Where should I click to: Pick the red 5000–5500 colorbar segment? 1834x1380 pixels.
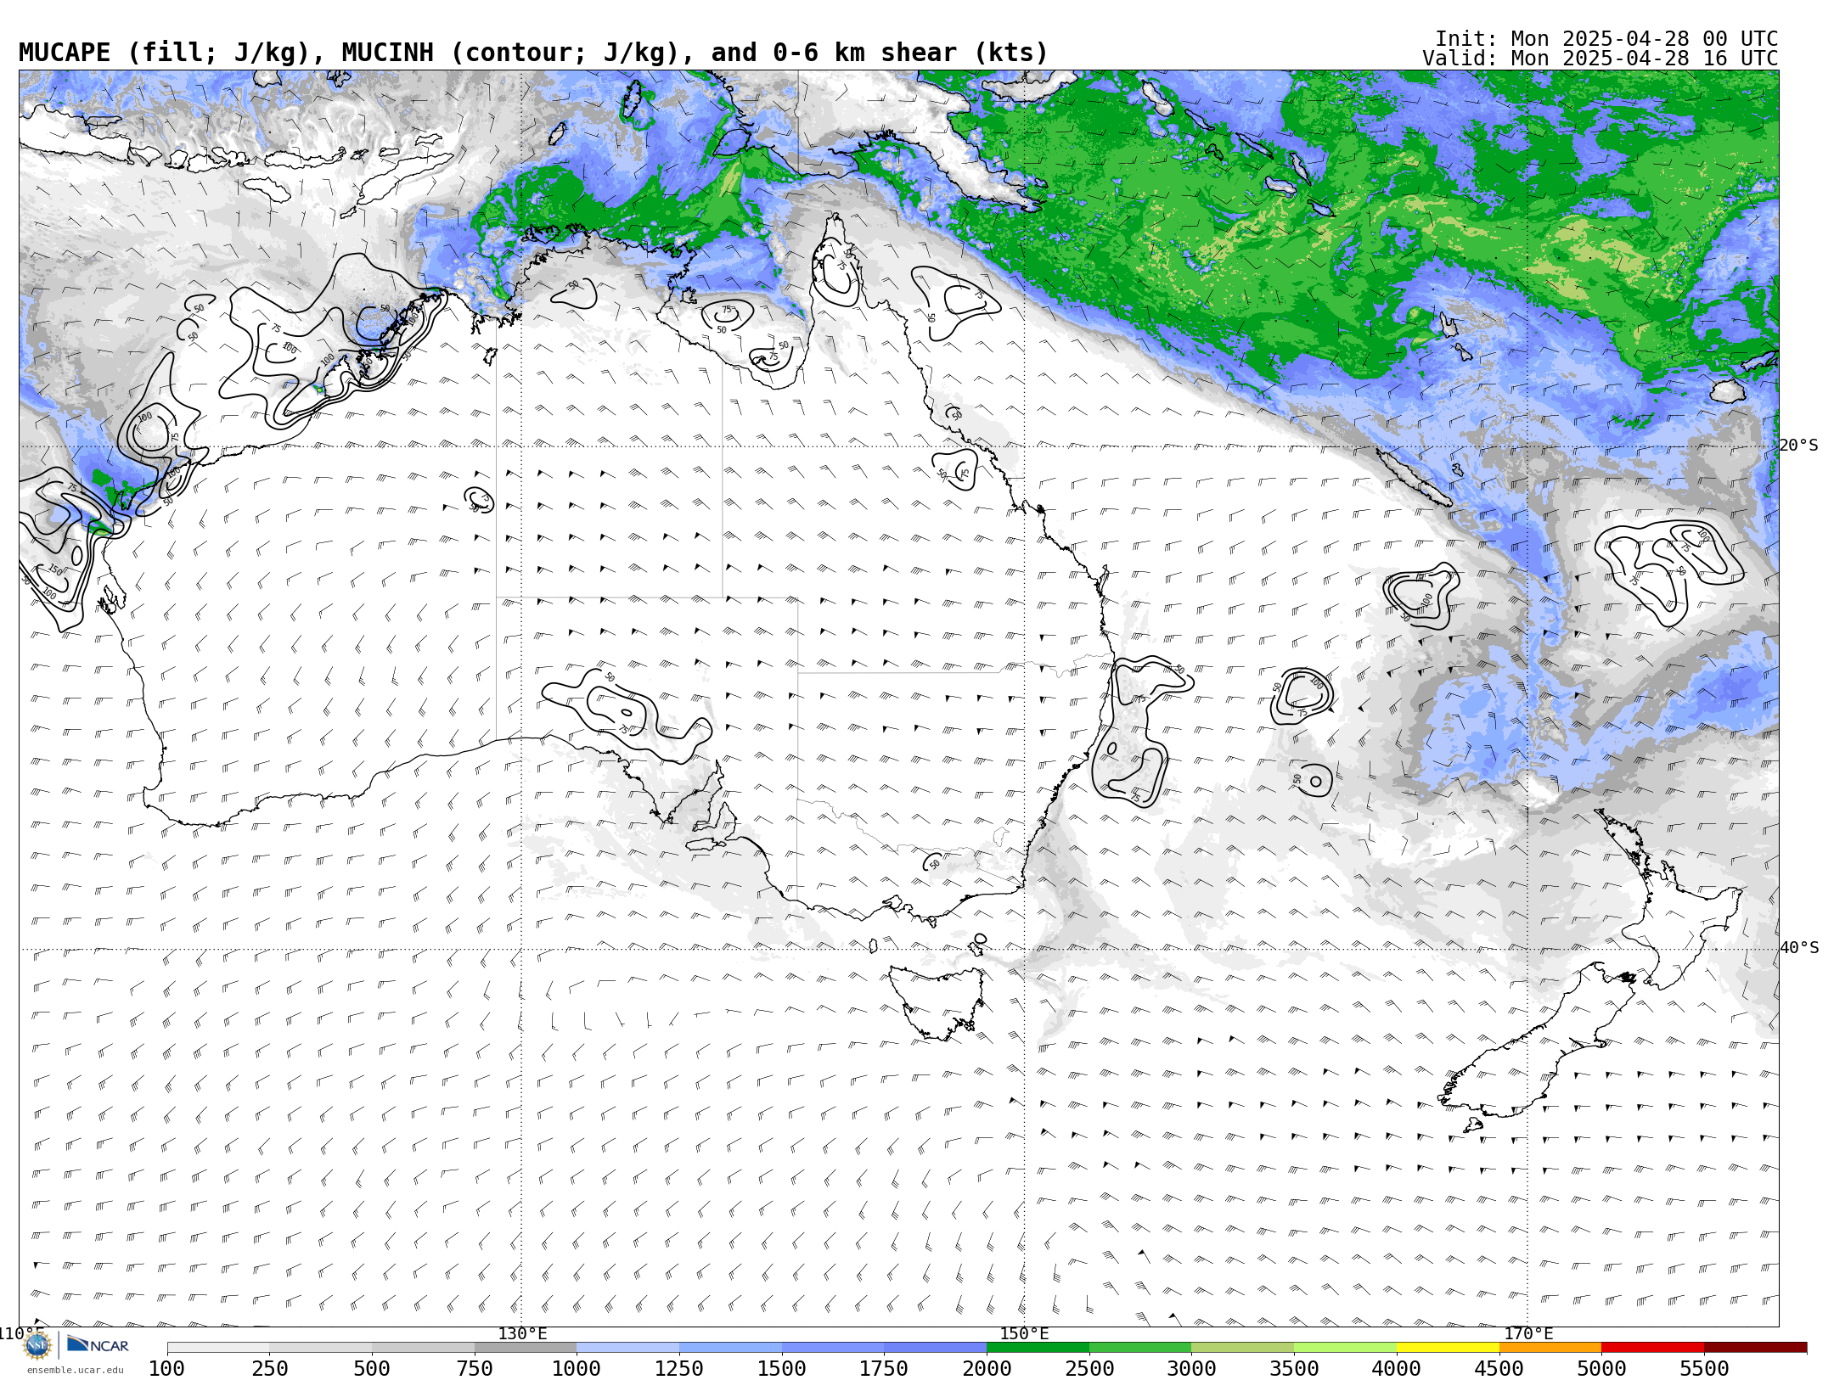click(x=1653, y=1348)
